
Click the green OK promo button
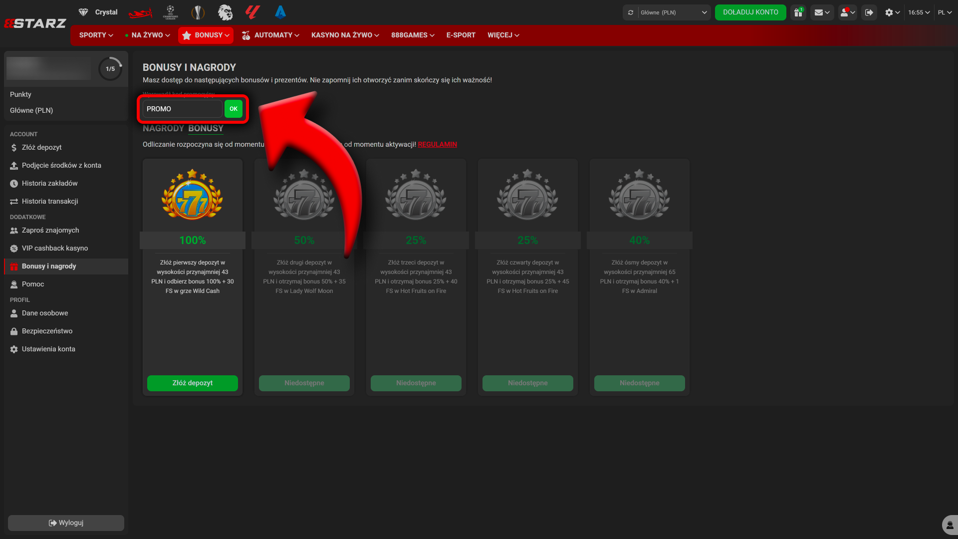click(x=234, y=109)
